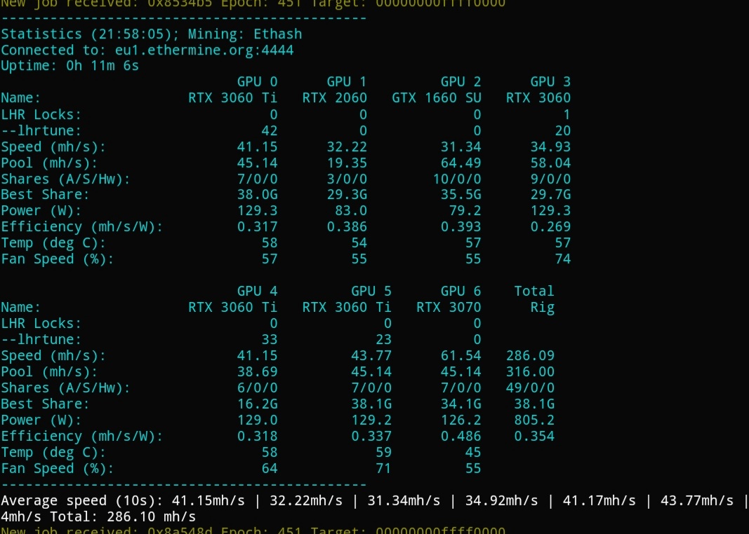Click GPU 6's temperature value 45
749x534 pixels.
point(473,452)
